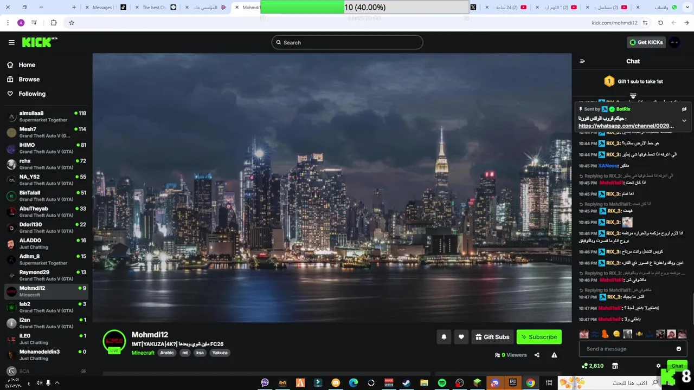Open Epic Games launcher from taskbar
The image size is (694, 390).
(x=512, y=383)
